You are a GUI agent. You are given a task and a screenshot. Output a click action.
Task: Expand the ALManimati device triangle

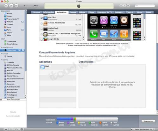pos(3,50)
